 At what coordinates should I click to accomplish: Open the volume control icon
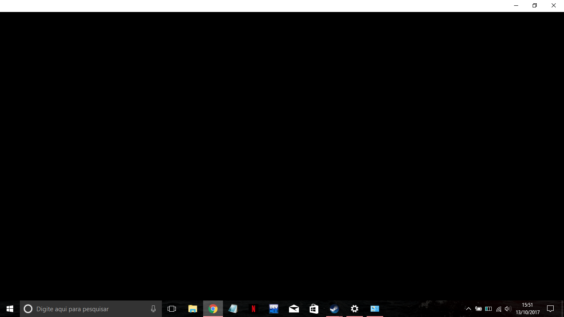tap(508, 309)
